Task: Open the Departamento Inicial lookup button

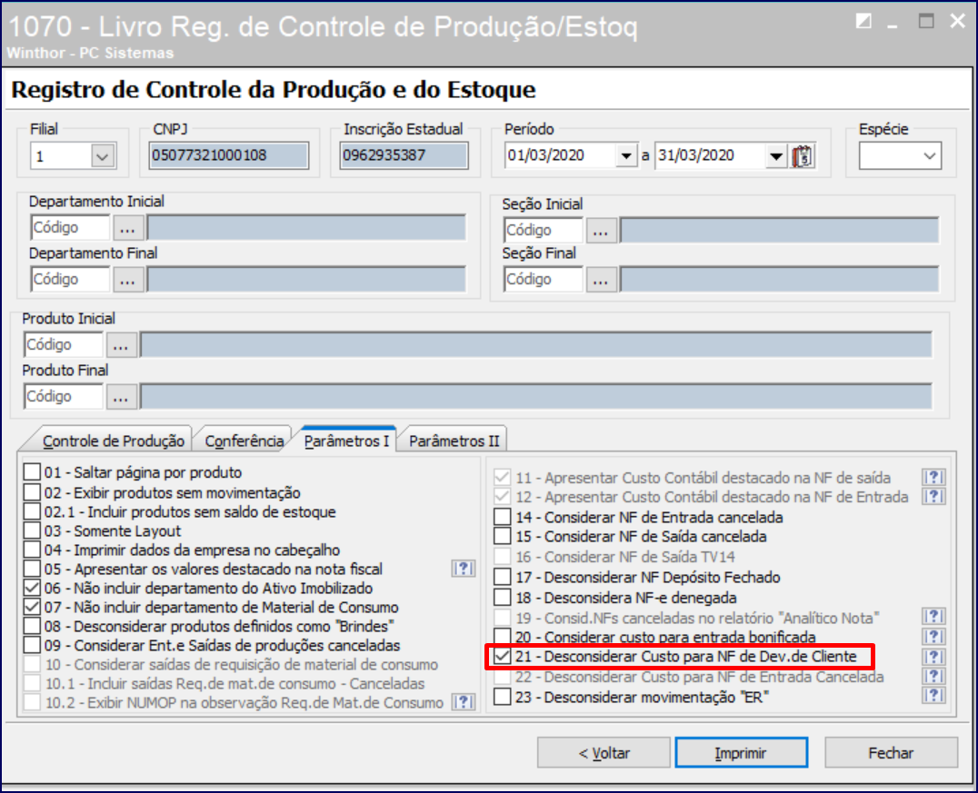Action: click(x=128, y=228)
